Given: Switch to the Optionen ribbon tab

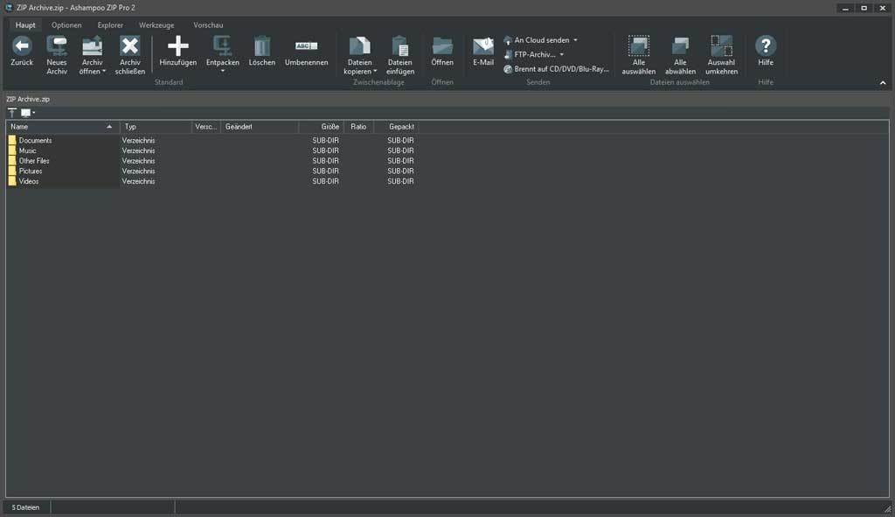Looking at the screenshot, I should (66, 25).
